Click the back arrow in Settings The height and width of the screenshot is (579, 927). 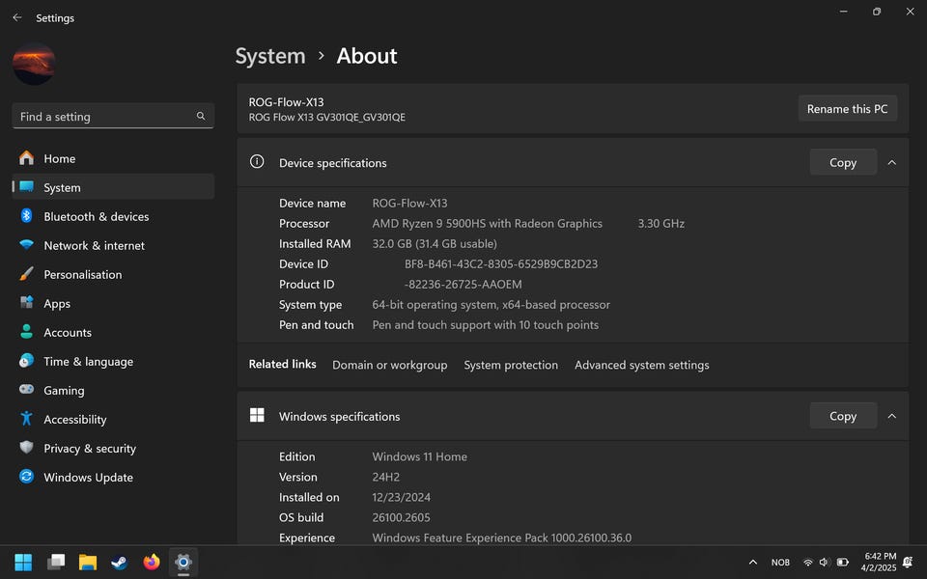click(x=17, y=17)
